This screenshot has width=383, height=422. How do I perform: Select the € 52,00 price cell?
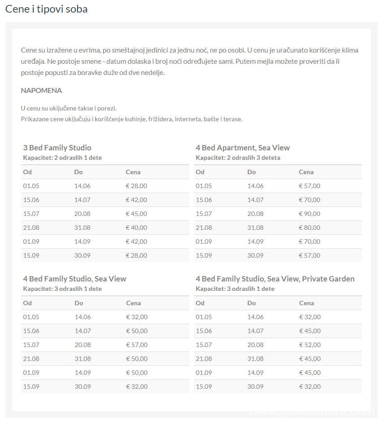310,345
